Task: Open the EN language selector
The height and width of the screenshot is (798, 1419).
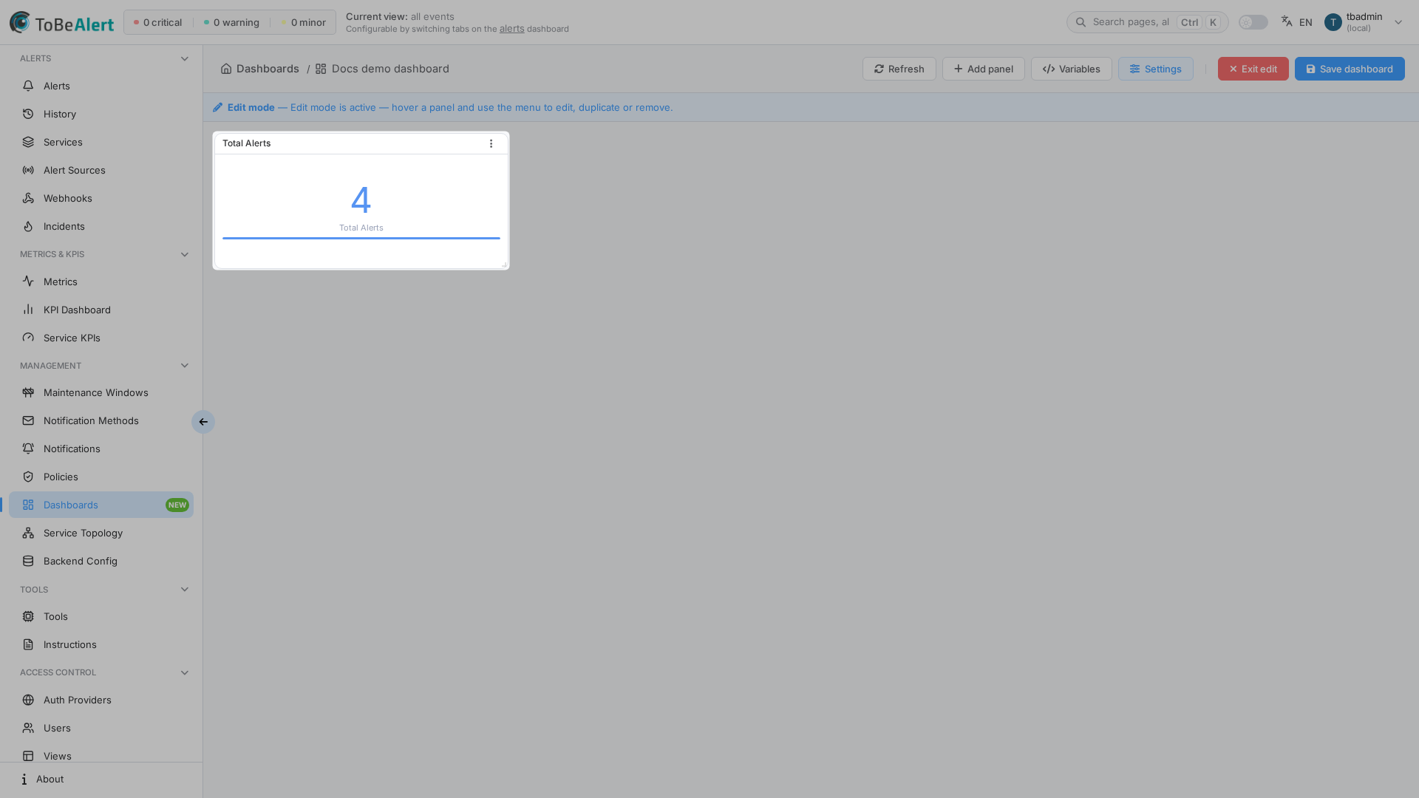Action: click(x=1297, y=22)
